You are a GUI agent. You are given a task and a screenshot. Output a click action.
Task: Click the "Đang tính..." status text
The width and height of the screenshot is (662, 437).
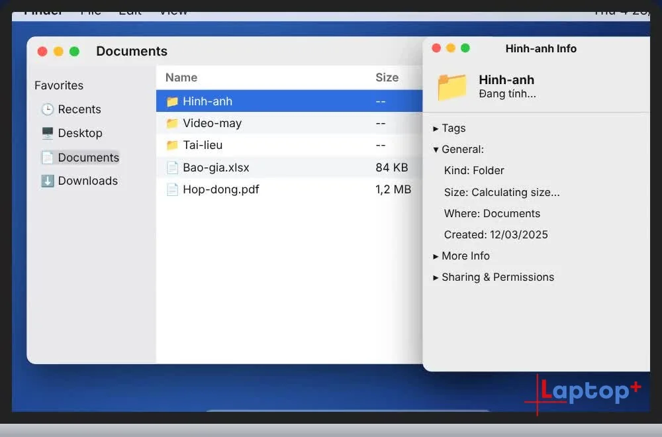tap(507, 94)
